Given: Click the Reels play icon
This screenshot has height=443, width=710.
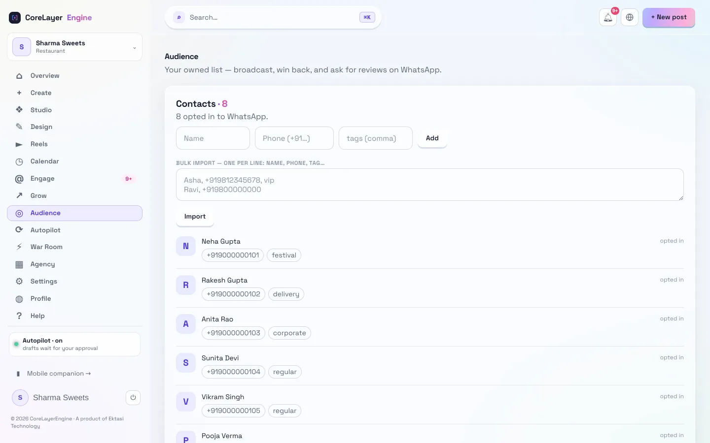Looking at the screenshot, I should point(19,144).
